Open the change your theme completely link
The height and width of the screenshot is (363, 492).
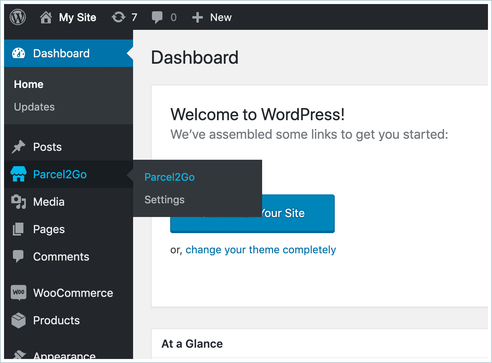(x=261, y=250)
